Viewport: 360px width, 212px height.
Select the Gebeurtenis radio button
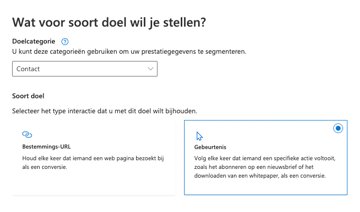338,128
